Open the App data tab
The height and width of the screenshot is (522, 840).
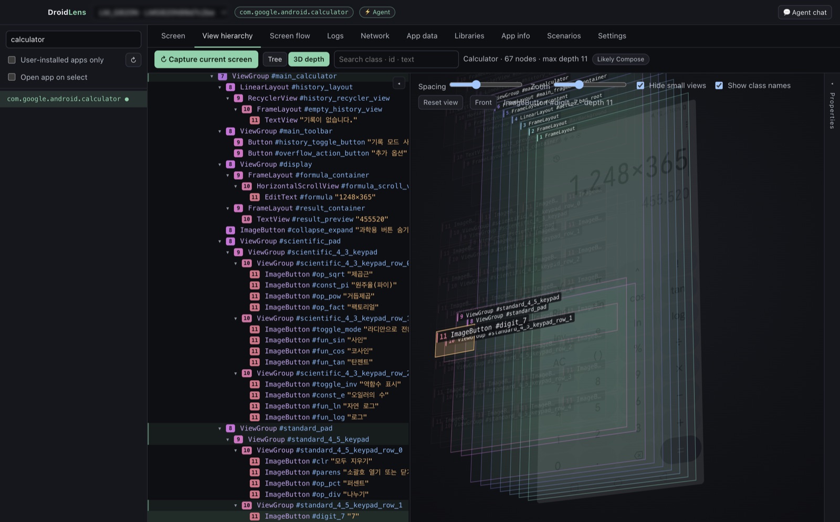[422, 36]
